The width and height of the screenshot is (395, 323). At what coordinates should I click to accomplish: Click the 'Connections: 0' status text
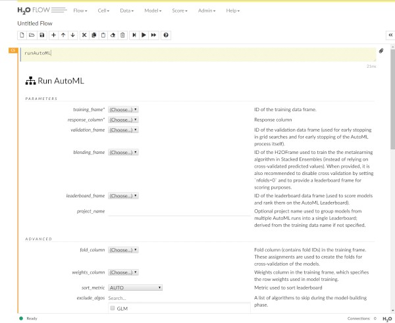361,318
